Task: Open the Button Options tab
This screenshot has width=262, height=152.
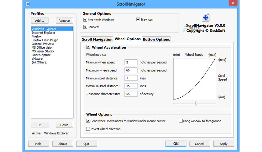Action: [156, 39]
